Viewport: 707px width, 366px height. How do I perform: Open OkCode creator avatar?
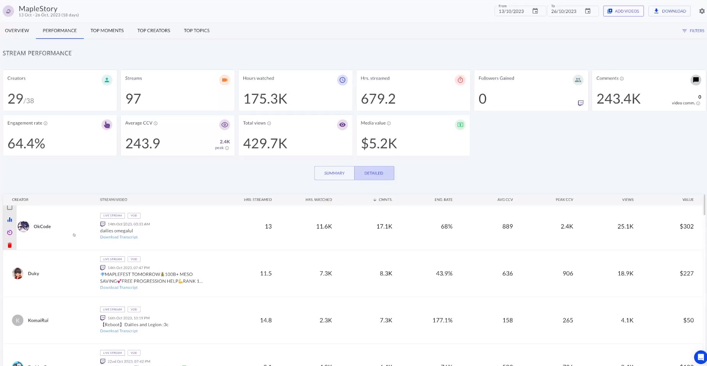click(x=24, y=227)
